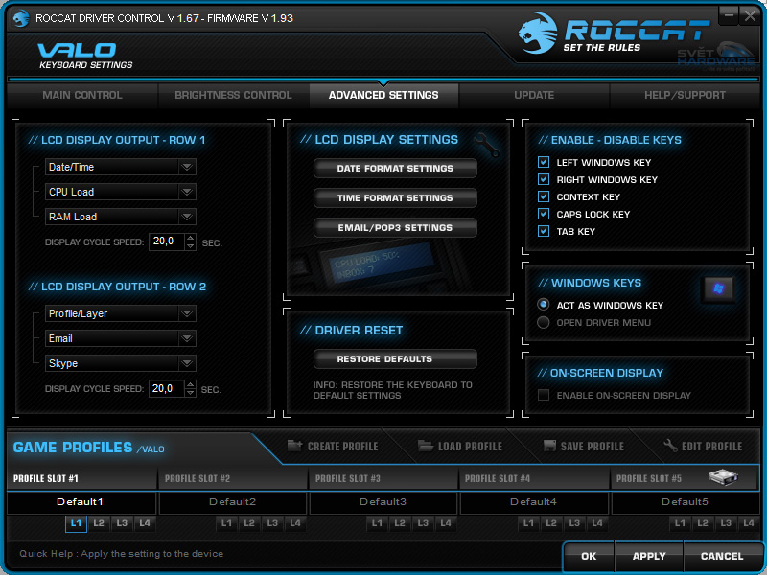Expand the Profile/Layer dropdown in Row 2
The width and height of the screenshot is (767, 575).
(x=187, y=313)
